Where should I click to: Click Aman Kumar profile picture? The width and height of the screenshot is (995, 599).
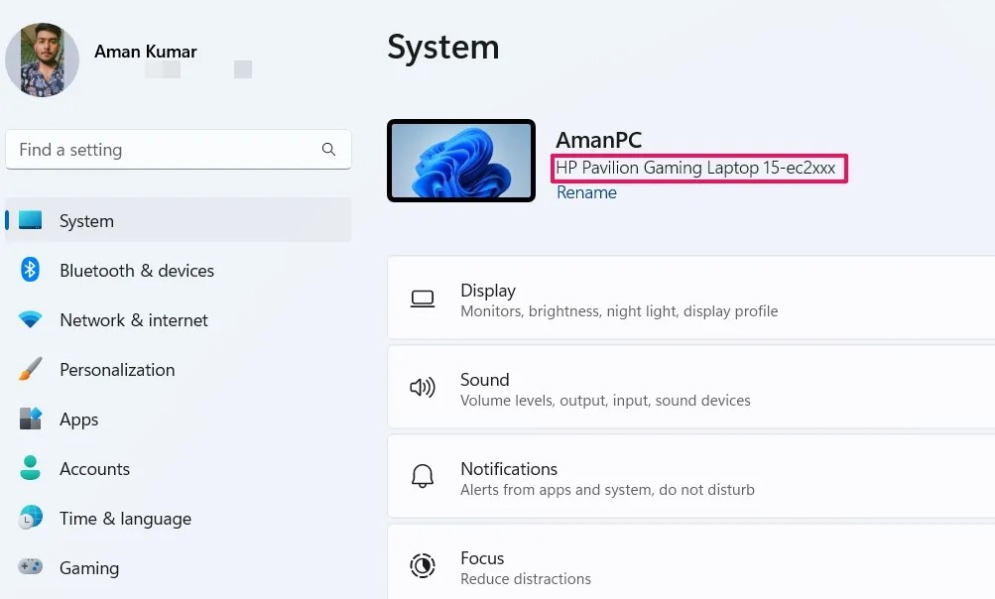42,60
